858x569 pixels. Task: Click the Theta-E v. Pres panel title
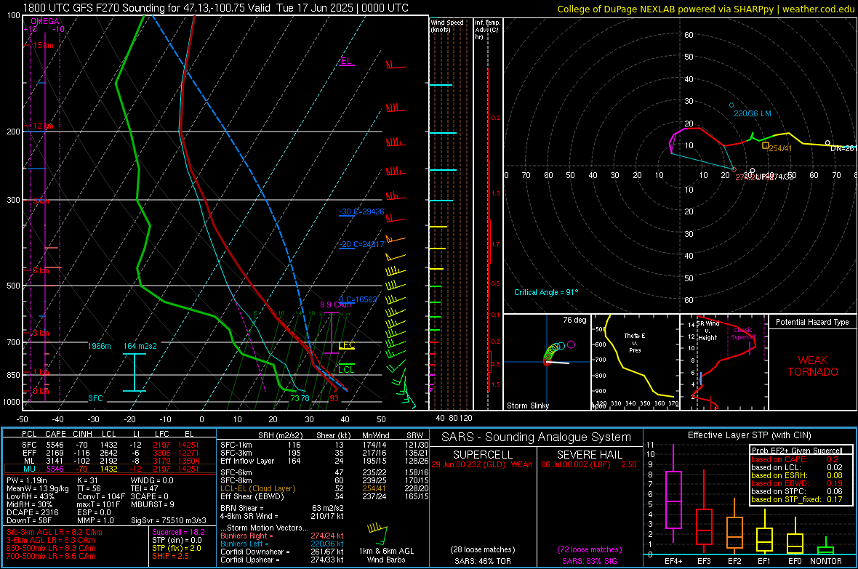(x=635, y=342)
